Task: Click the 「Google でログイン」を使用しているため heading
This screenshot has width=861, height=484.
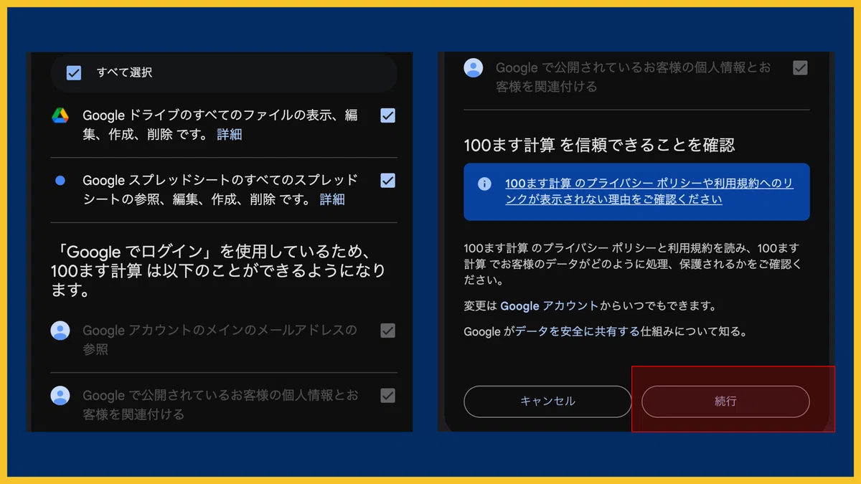Action: click(x=218, y=272)
